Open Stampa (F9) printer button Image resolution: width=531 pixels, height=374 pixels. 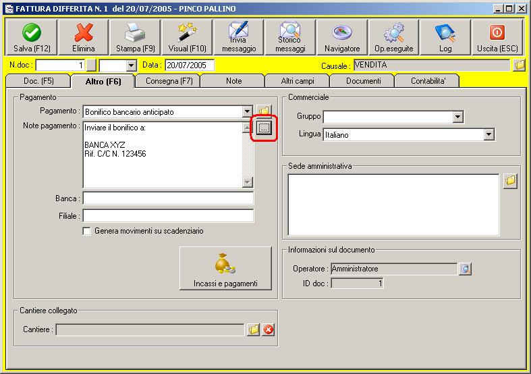135,37
